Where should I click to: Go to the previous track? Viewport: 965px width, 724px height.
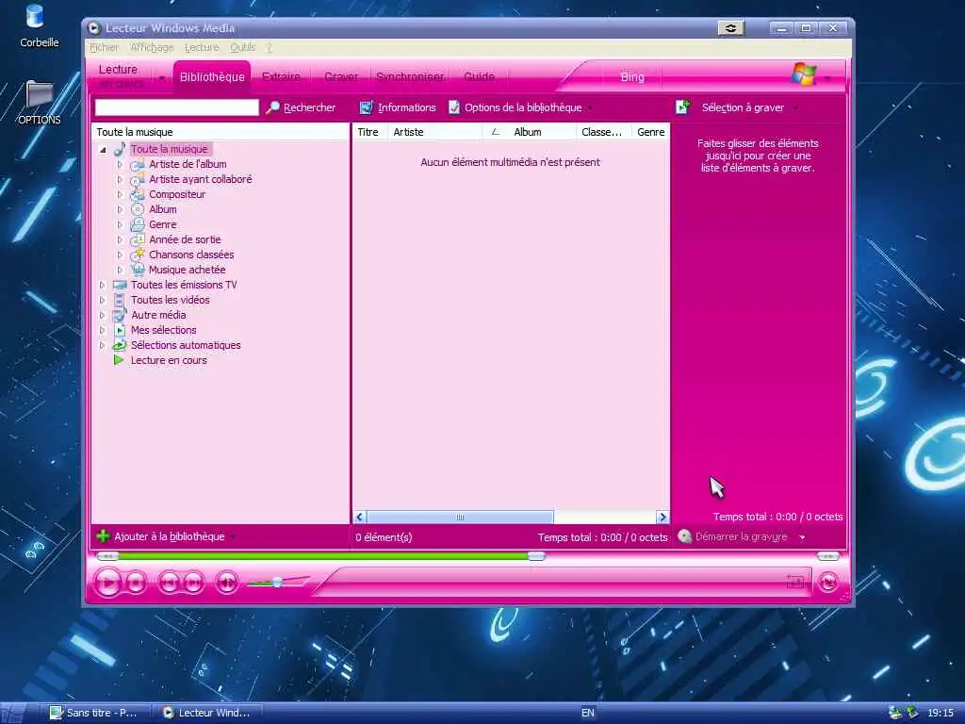[x=169, y=582]
